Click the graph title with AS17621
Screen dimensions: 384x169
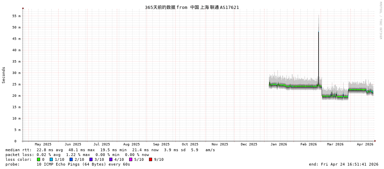pyautogui.click(x=192, y=7)
